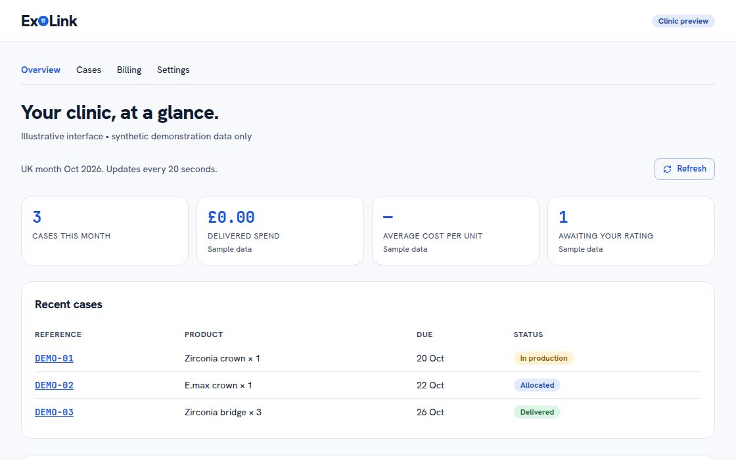This screenshot has width=736, height=460.
Task: Select the Average Cost Per Unit card
Action: click(x=455, y=231)
